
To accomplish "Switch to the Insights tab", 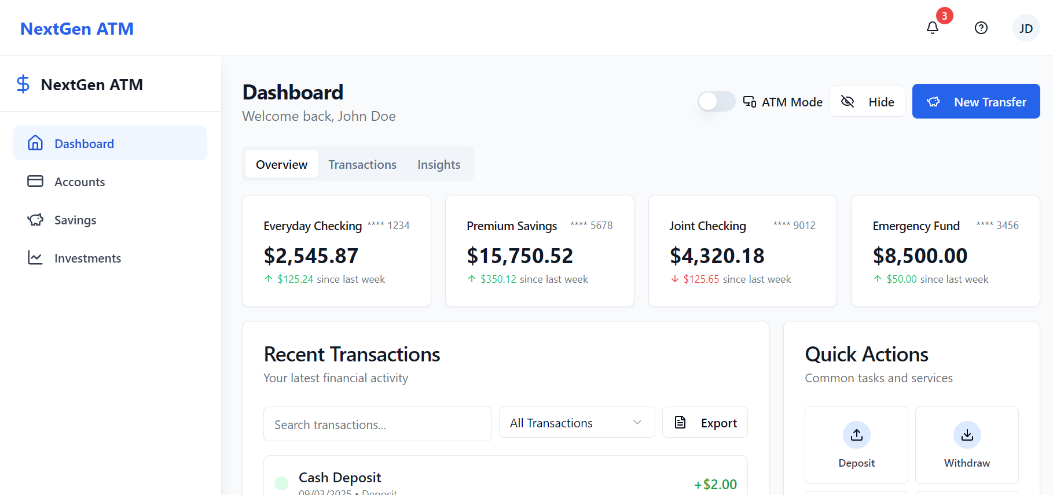I will click(439, 164).
